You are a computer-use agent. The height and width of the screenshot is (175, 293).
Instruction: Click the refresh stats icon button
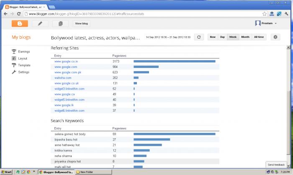click(x=199, y=37)
